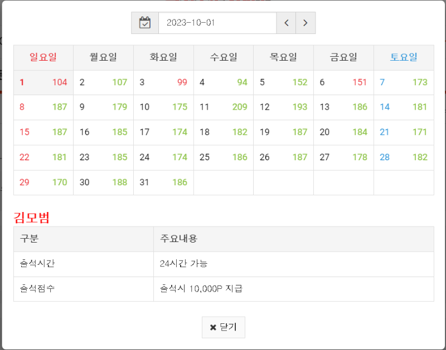Click the 수요일 column header

click(224, 57)
